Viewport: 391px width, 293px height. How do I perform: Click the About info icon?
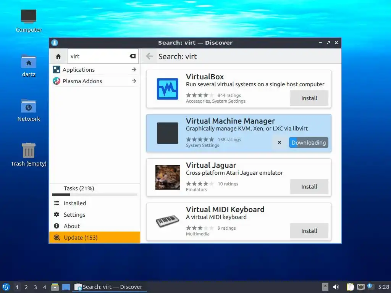[57, 226]
